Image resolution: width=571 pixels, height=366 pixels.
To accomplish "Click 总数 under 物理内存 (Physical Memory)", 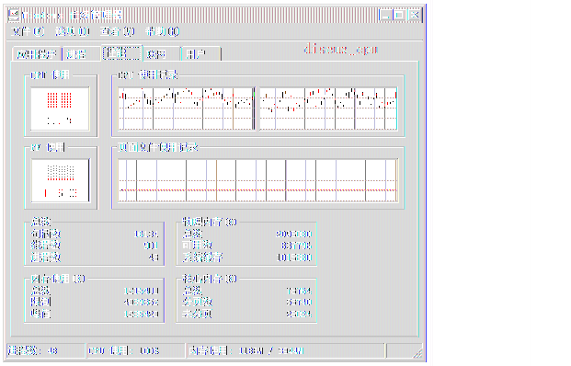I will [247, 234].
